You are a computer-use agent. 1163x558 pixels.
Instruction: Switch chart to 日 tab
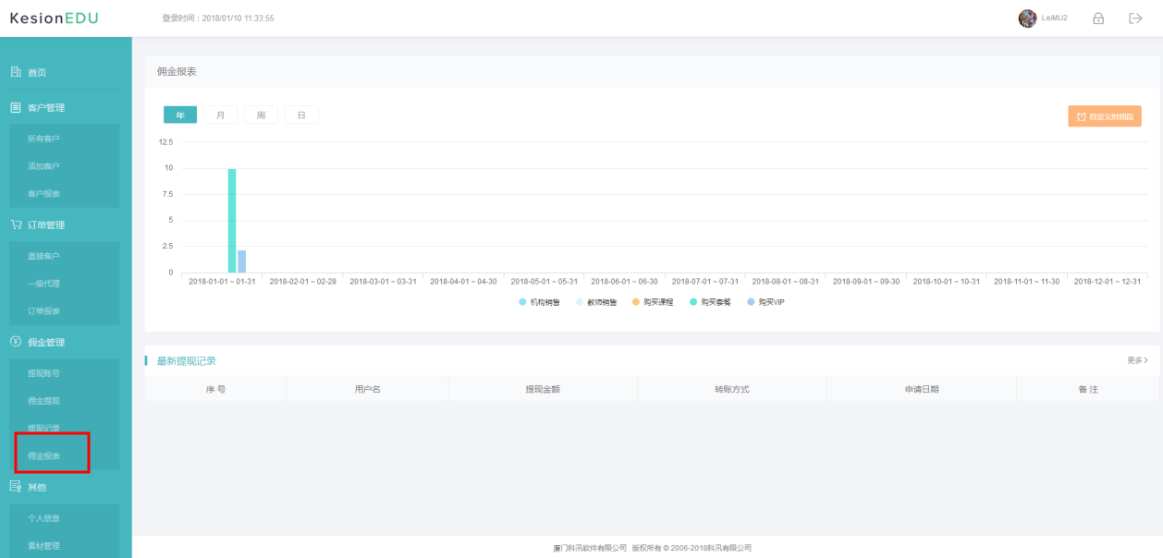[x=301, y=115]
